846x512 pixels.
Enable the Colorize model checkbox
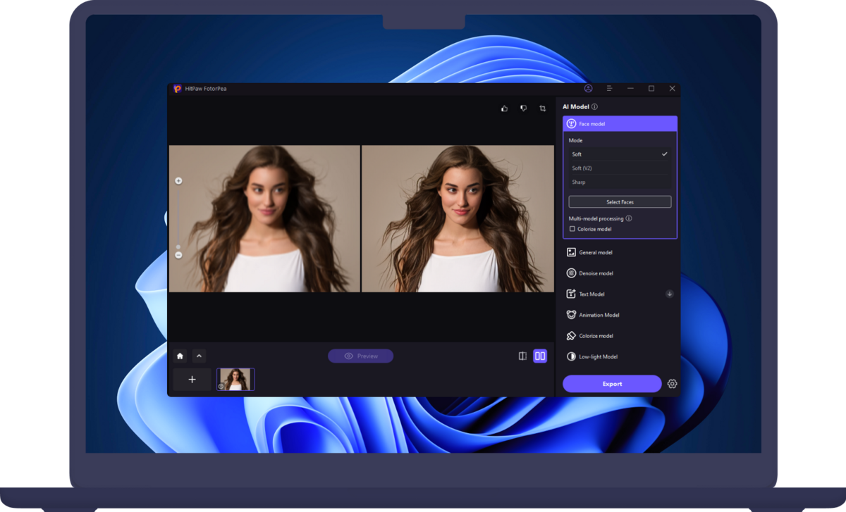[572, 229]
